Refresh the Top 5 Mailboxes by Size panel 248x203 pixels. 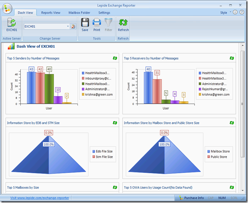pyautogui.click(x=115, y=187)
